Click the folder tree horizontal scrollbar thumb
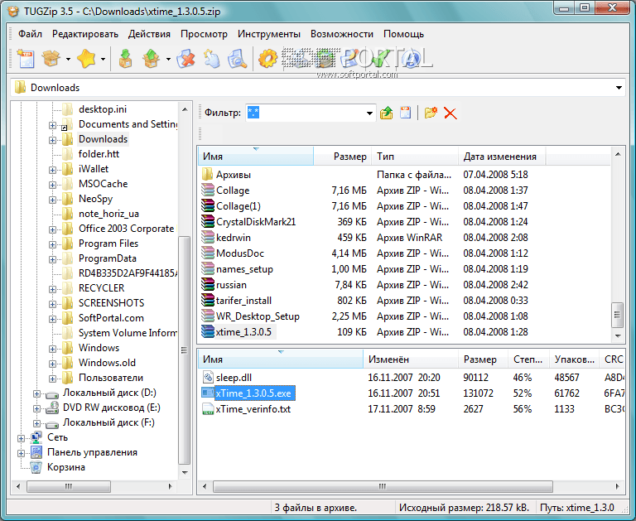Viewport: 636px width, 521px height. (x=69, y=486)
